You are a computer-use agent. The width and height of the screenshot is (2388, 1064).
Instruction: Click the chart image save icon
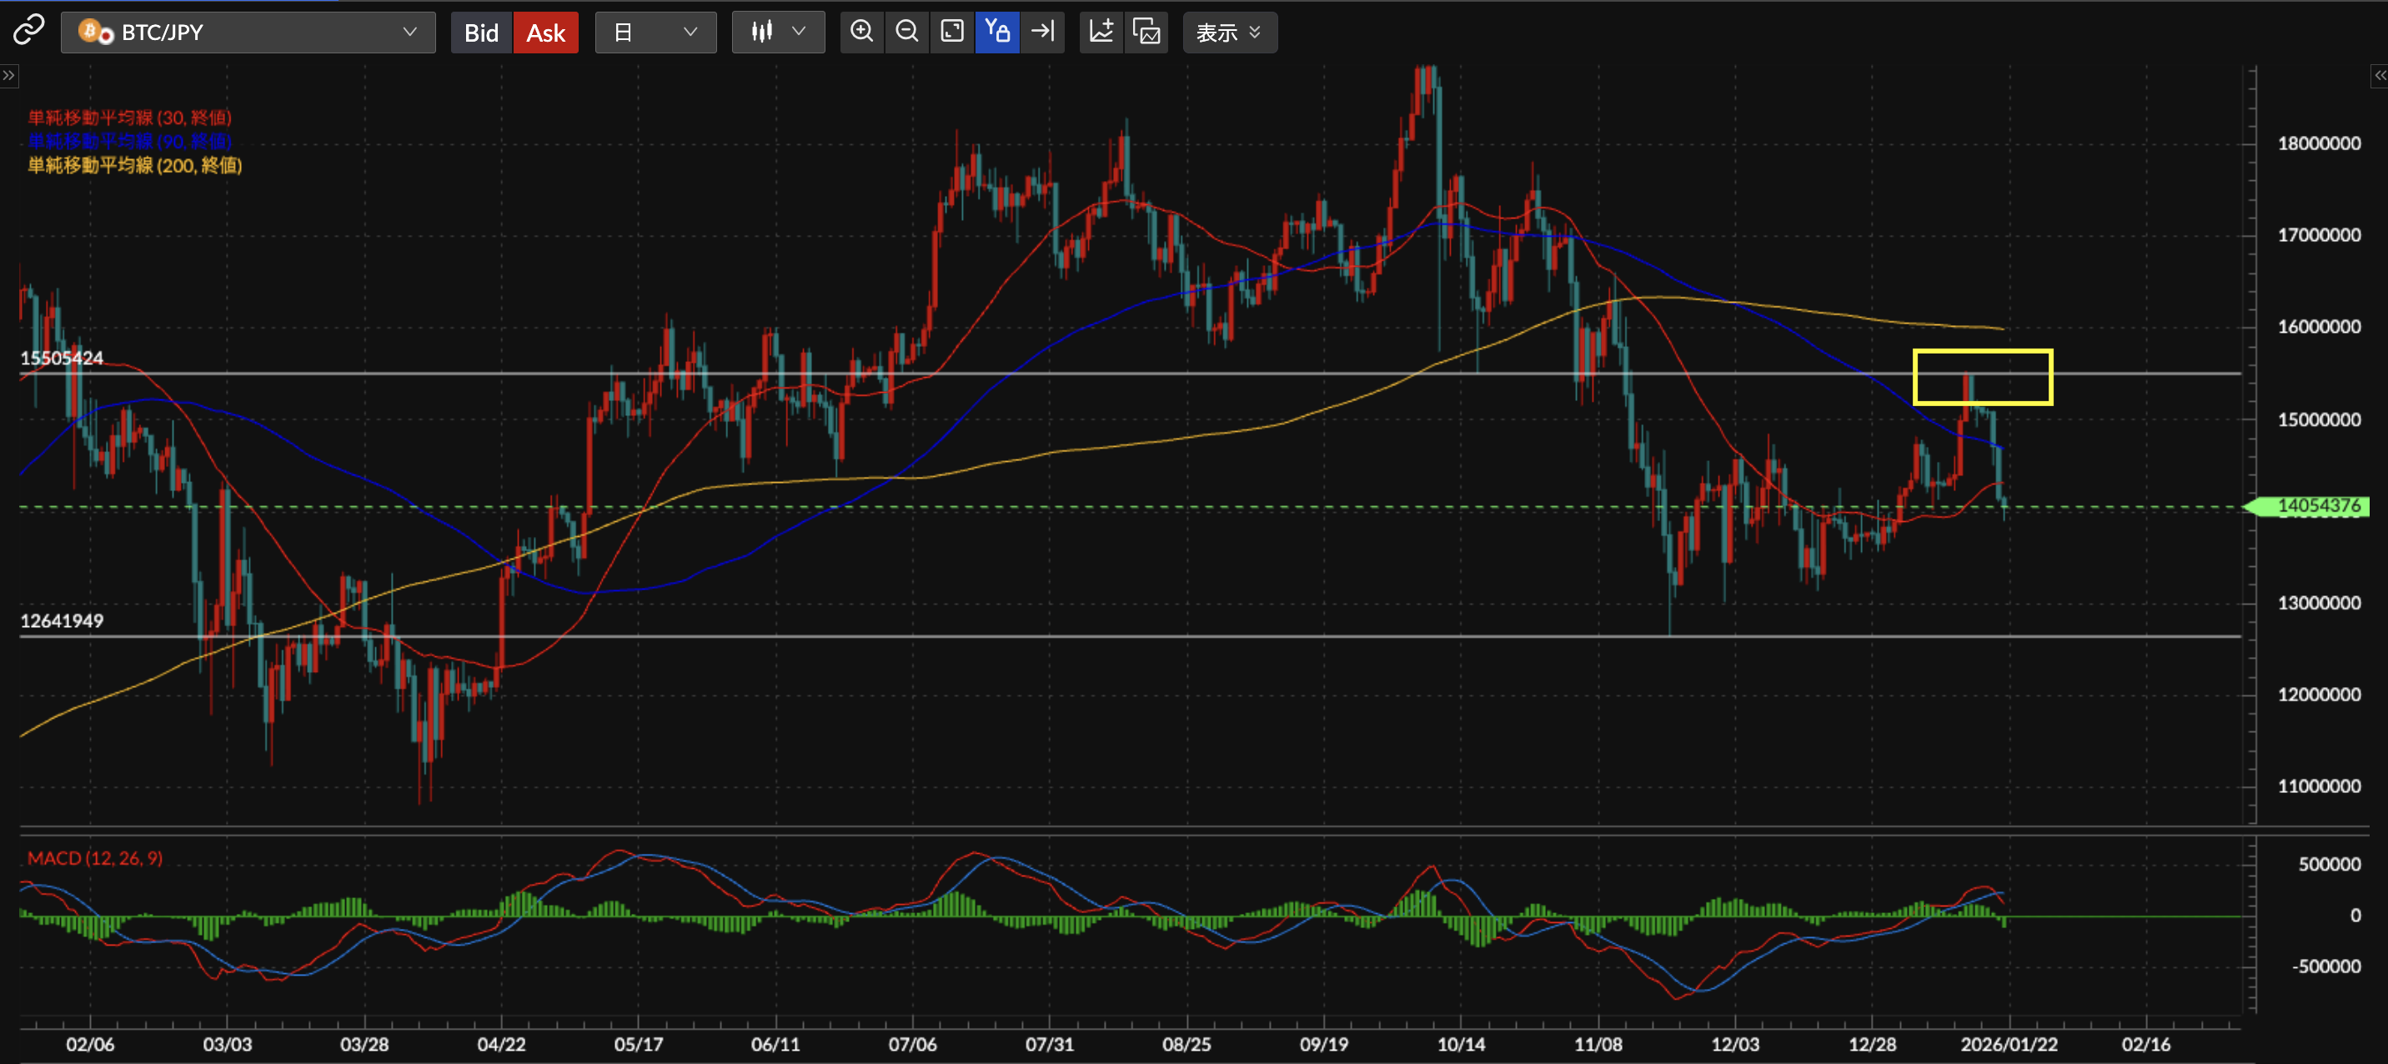[x=1146, y=32]
